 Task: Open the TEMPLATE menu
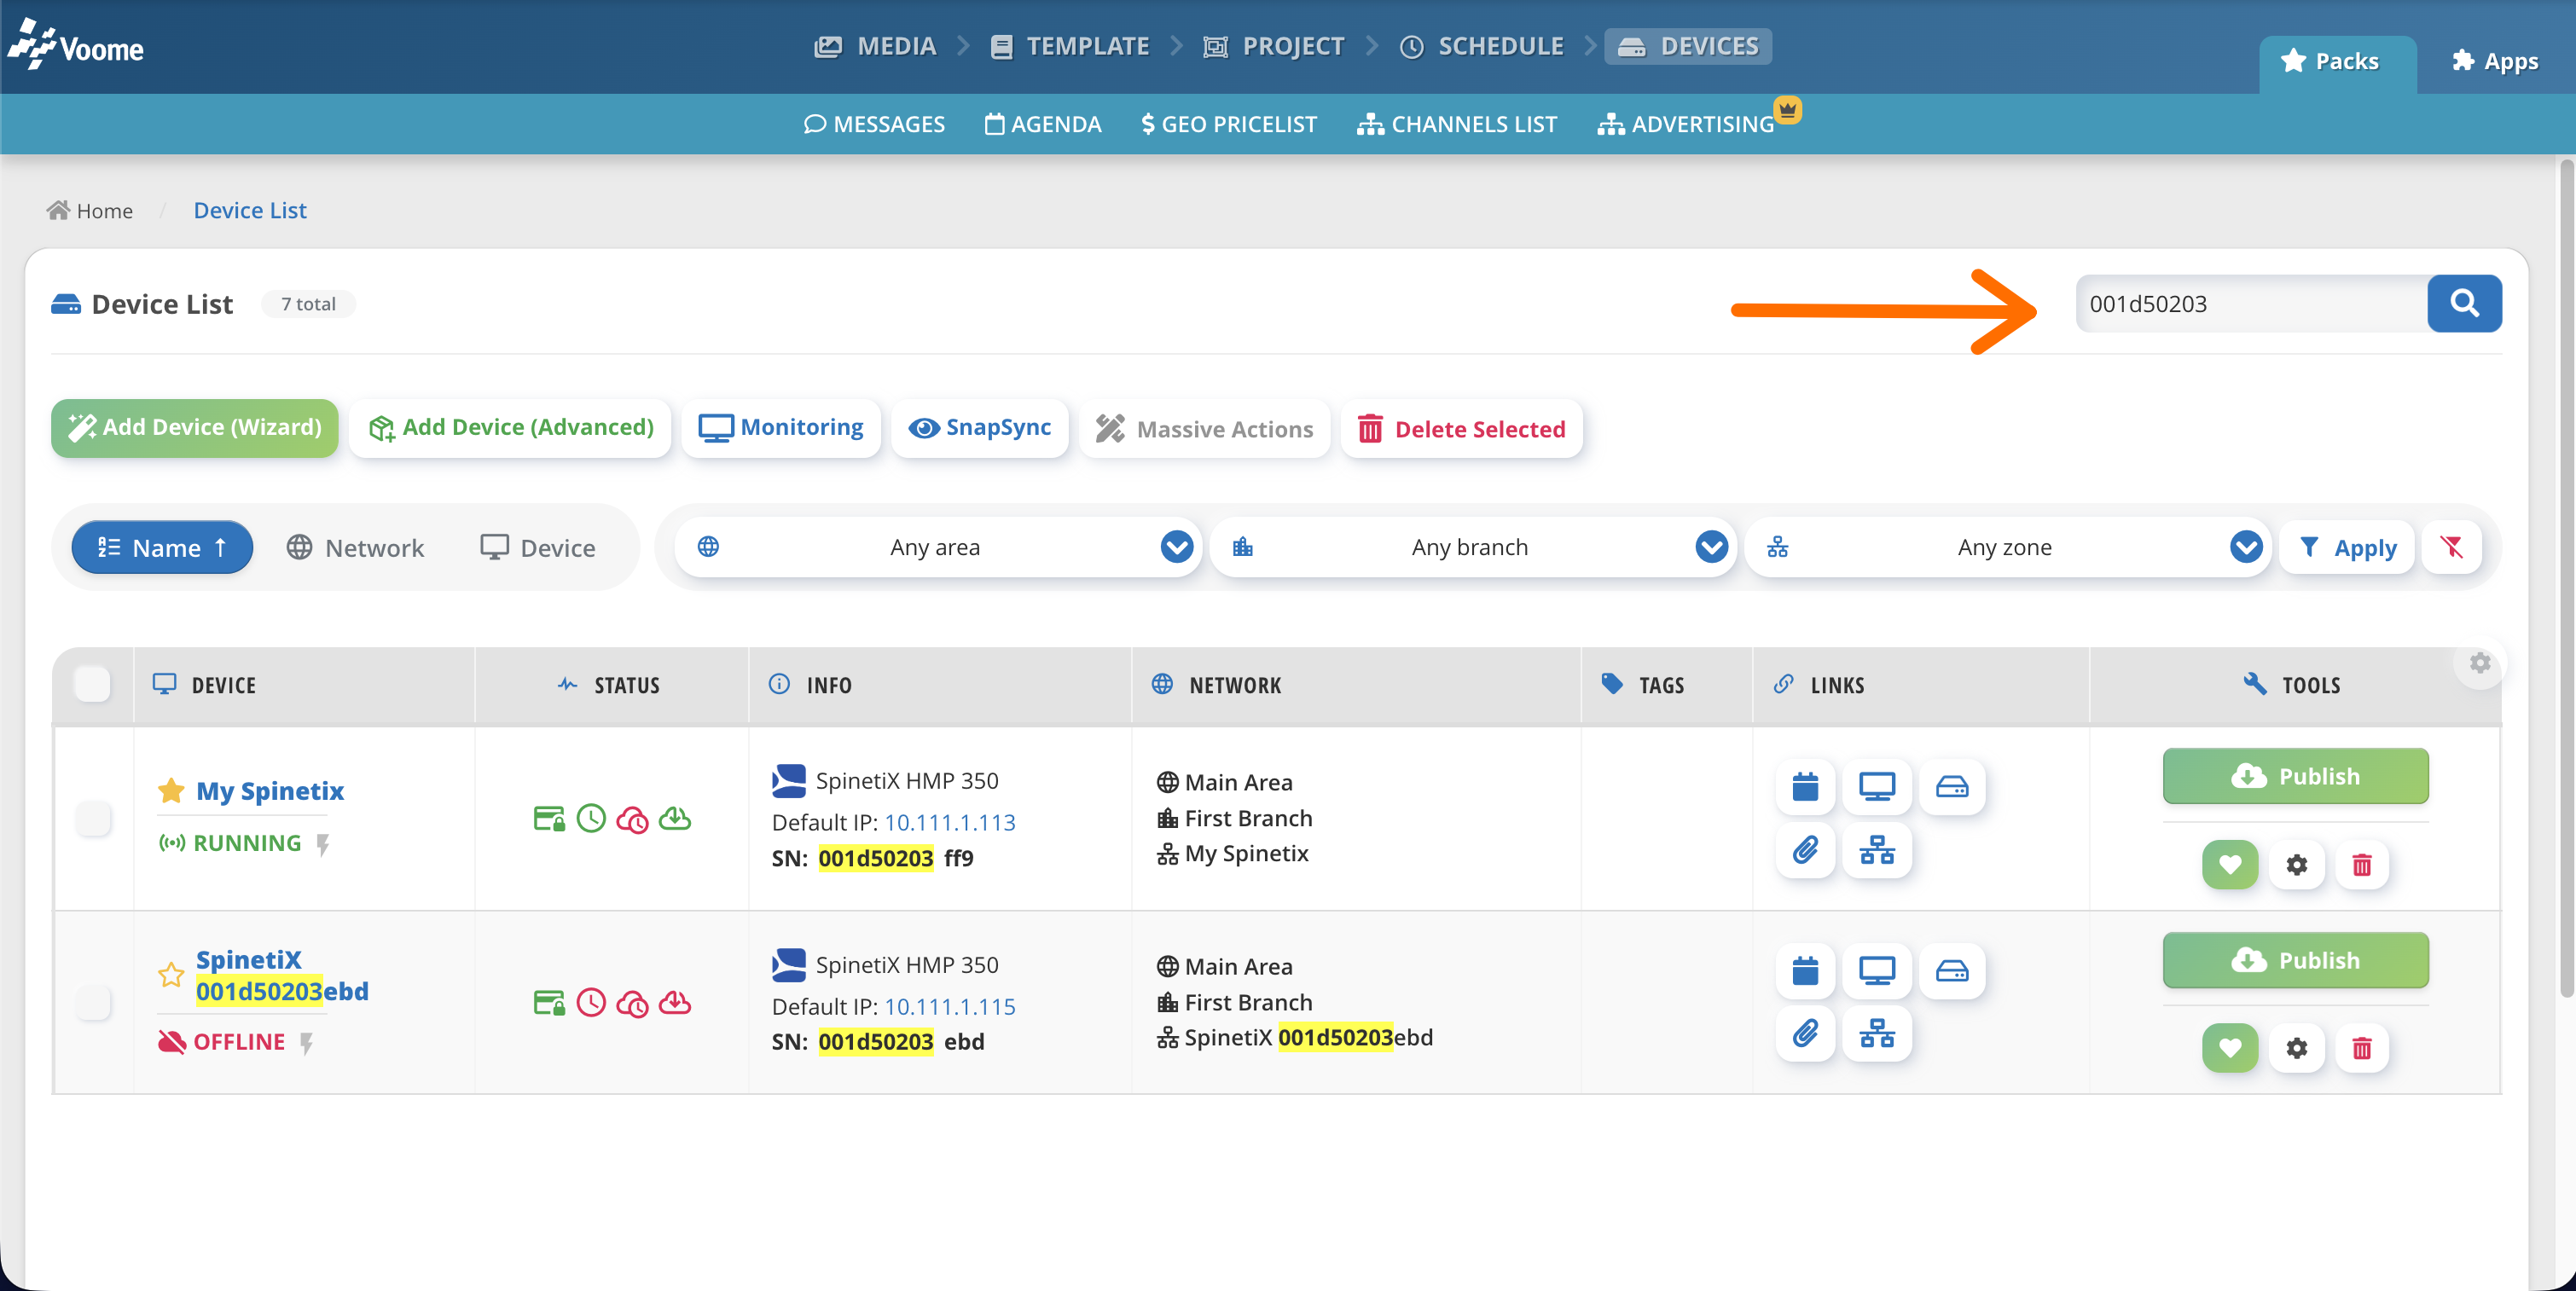coord(1070,46)
